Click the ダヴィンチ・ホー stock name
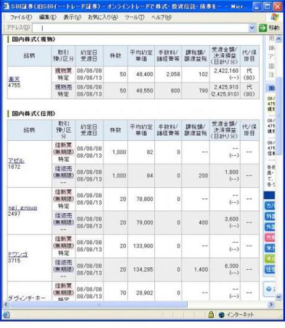Viewport: 285px width, 328px height. click(27, 298)
